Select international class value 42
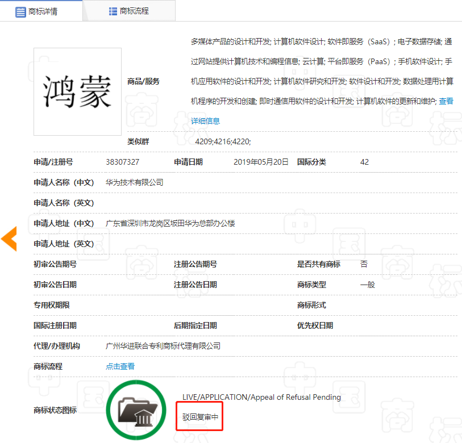Image resolution: width=462 pixels, height=443 pixels. tap(364, 162)
